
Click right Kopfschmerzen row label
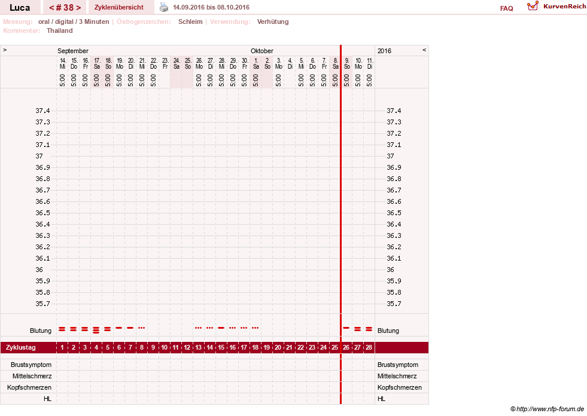[x=400, y=387]
